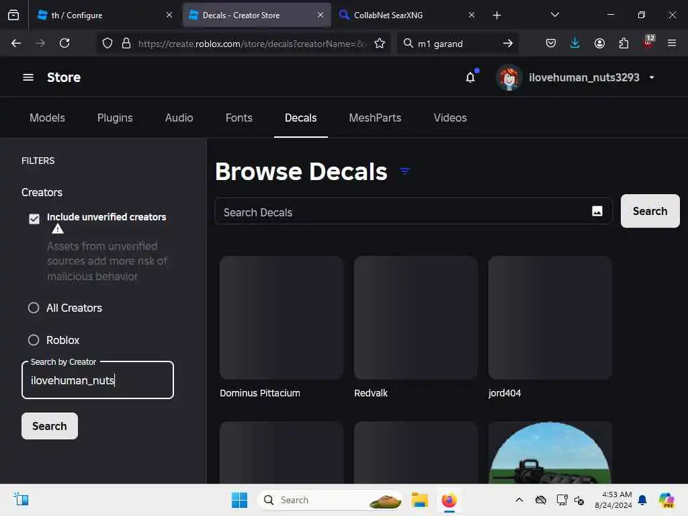Open the Audio category
688x516 pixels.
179,118
